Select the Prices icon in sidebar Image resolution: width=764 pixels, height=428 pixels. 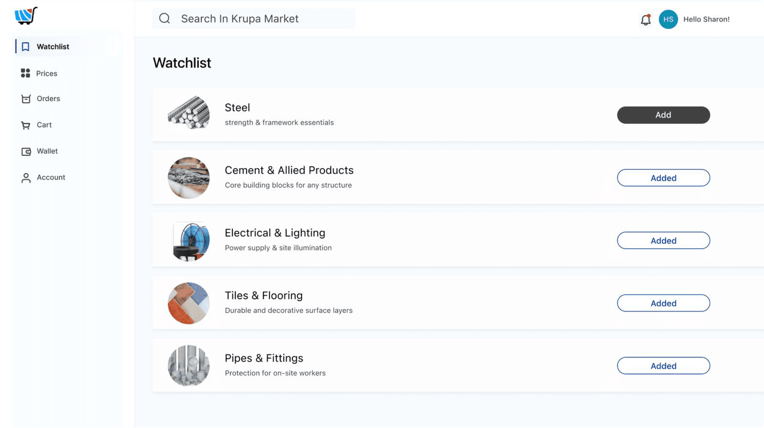pyautogui.click(x=25, y=73)
